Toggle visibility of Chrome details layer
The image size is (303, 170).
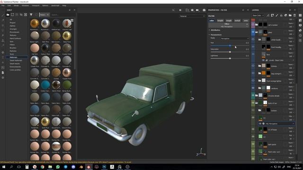point(253,95)
